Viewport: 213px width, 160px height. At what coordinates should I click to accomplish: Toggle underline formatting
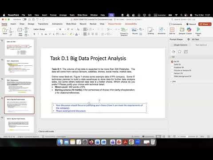(x=42, y=34)
